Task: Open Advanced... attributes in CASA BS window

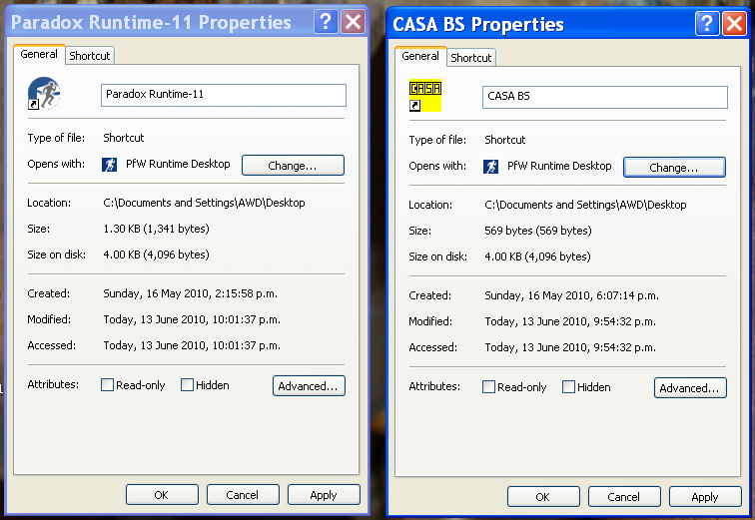Action: [x=690, y=387]
